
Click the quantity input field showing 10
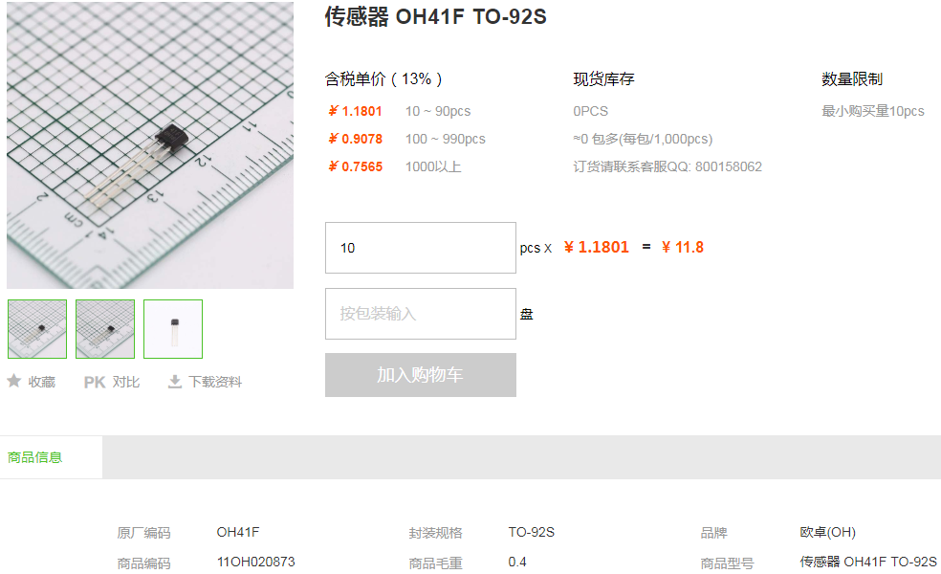pos(421,248)
